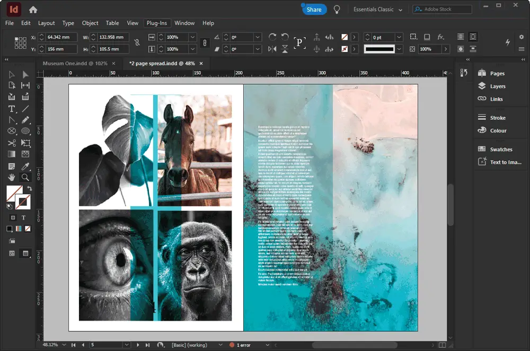The height and width of the screenshot is (351, 530).
Task: Select the Note tool
Action: tap(12, 166)
